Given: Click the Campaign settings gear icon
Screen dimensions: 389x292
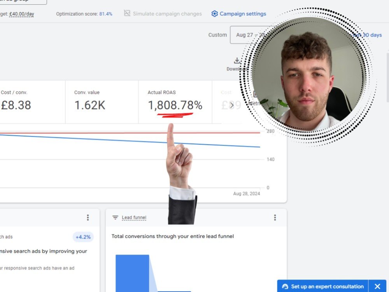Looking at the screenshot, I should 214,14.
